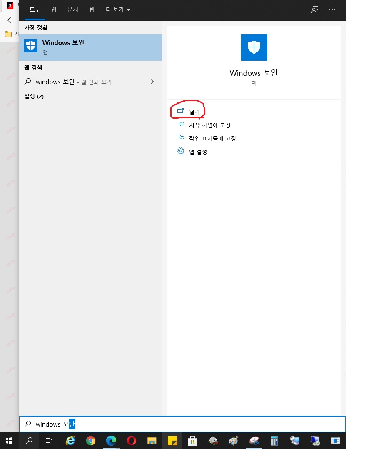381x449 pixels.
Task: Open Microsoft Store from the taskbar
Action: coord(193,440)
